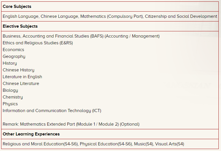Click Information and Communication Technology (ICT)
This screenshot has width=221, height=151.
tap(52, 111)
